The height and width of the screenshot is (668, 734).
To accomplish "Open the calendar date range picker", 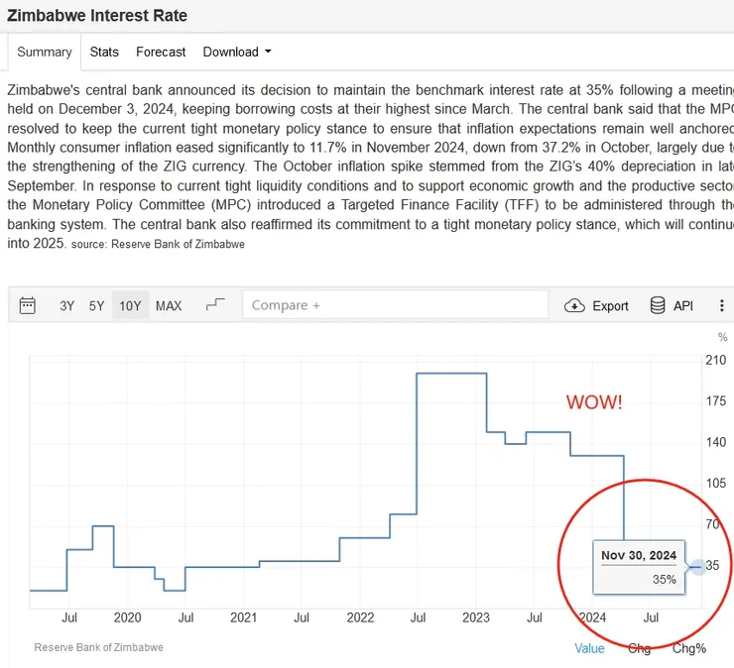I will [28, 305].
